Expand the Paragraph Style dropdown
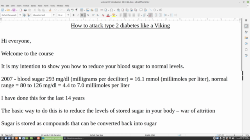The height and width of the screenshot is (140, 250). coord(20,15)
